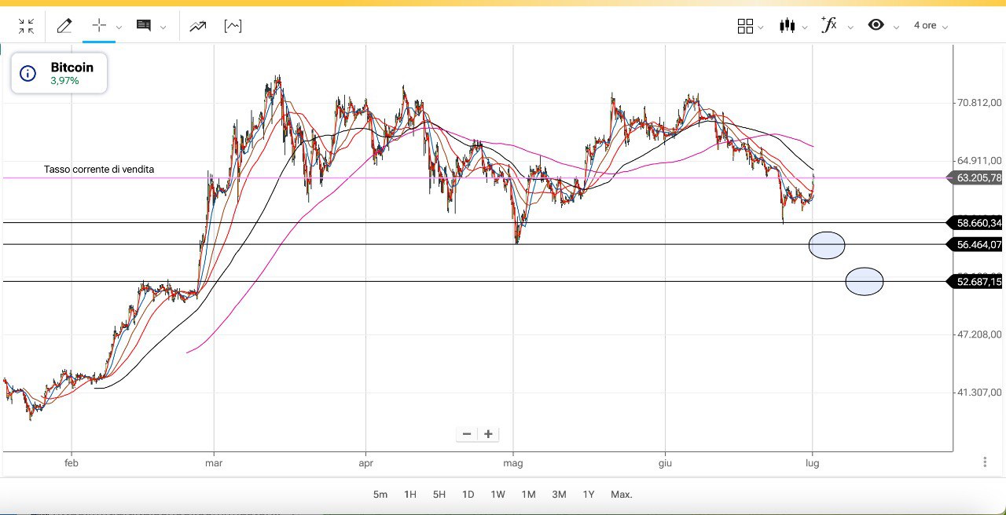Click the zoom in plus button

click(488, 434)
